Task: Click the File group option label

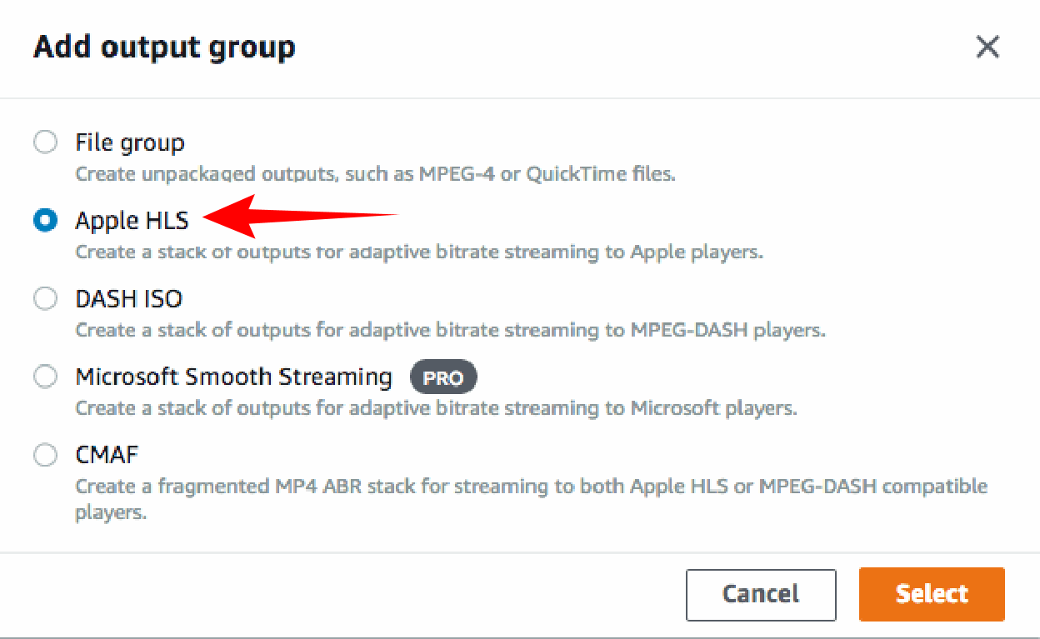Action: pos(130,143)
